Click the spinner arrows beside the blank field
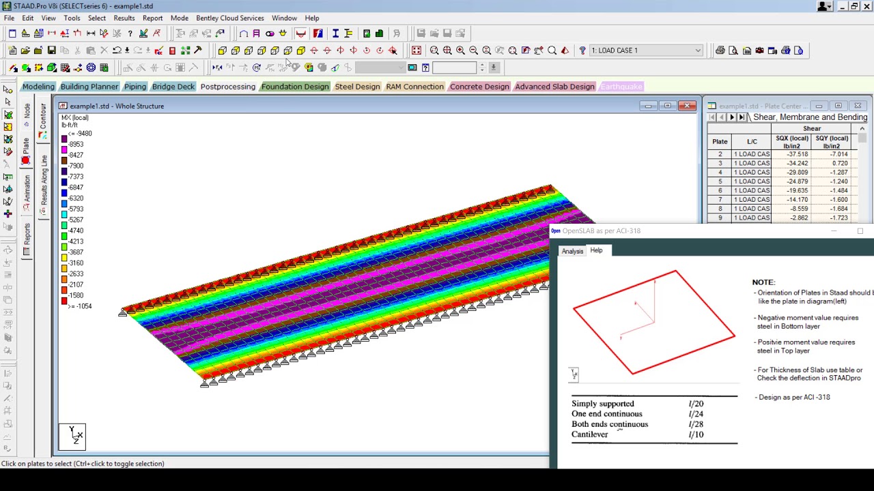Screen dimensions: 874x491 [482, 68]
